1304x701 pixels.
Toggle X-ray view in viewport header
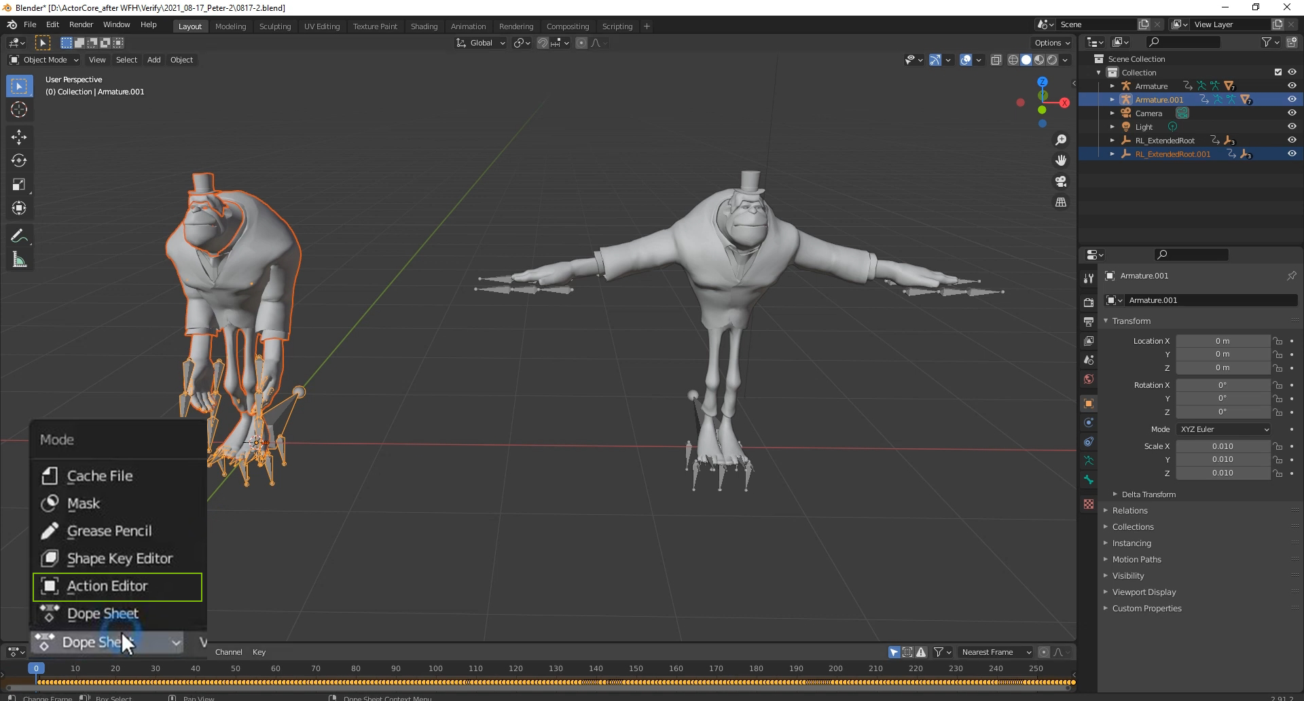pos(996,60)
